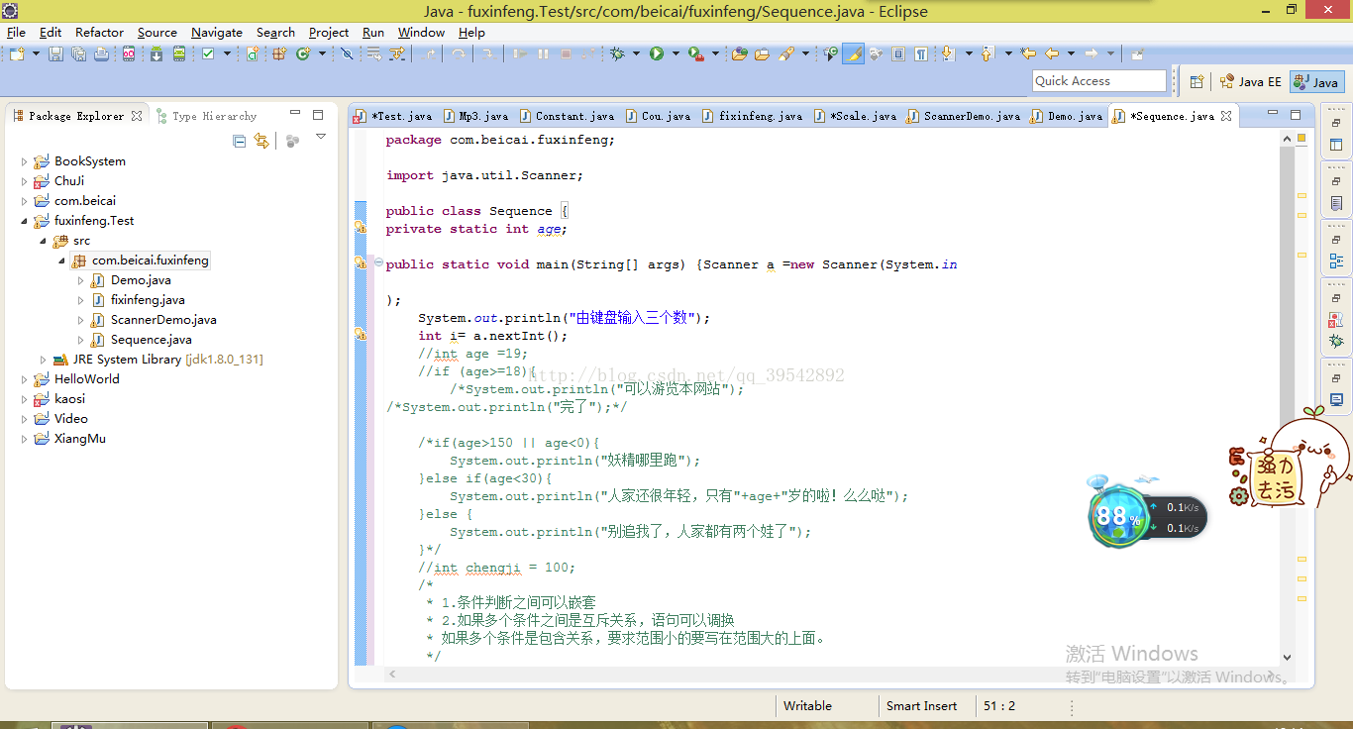Viewport: 1353px width, 729px height.
Task: Switch to the Java EE perspective
Action: coord(1250,82)
